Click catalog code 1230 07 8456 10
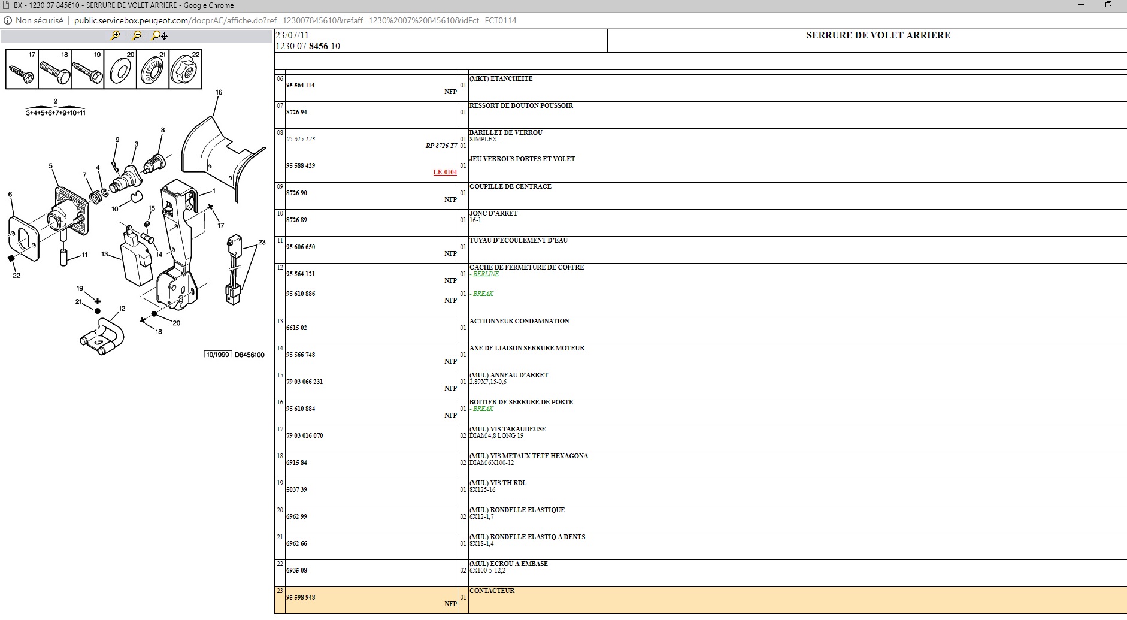Viewport: 1127px width, 620px height. [x=308, y=46]
